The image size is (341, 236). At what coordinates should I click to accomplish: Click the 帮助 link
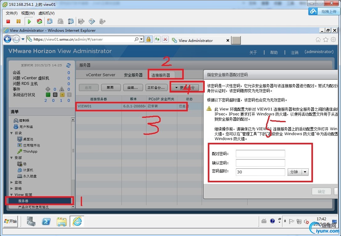(x=274, y=52)
